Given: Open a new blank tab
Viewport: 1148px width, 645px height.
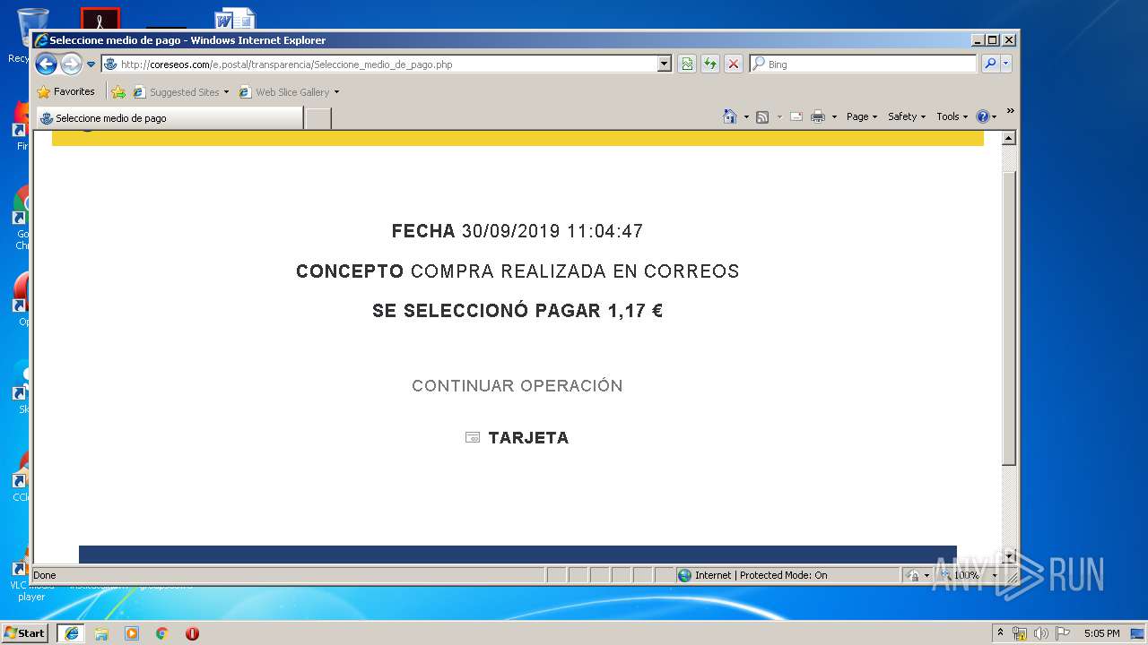Looking at the screenshot, I should point(317,118).
